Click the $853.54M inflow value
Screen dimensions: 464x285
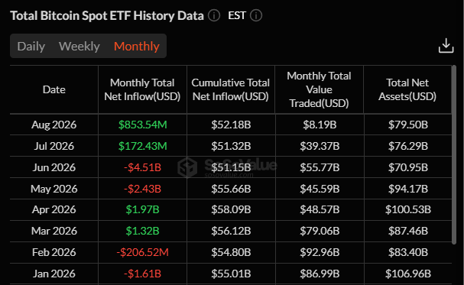click(x=143, y=125)
